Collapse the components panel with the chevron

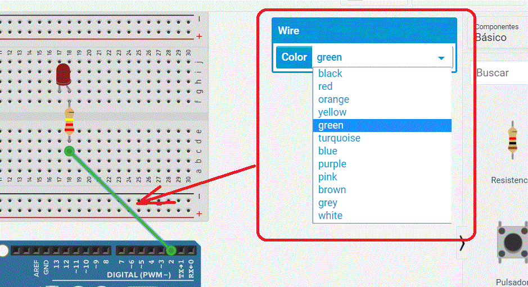(462, 243)
